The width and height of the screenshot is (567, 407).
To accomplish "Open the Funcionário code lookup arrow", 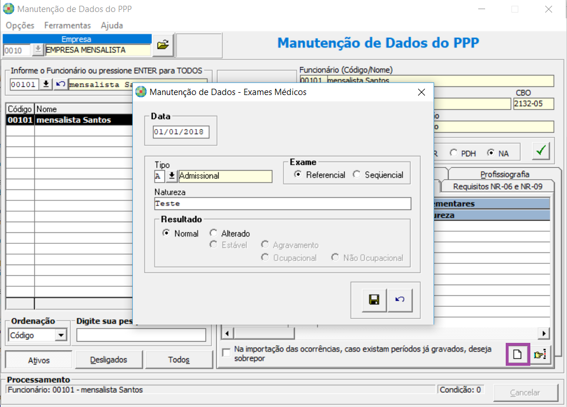I will tap(46, 84).
